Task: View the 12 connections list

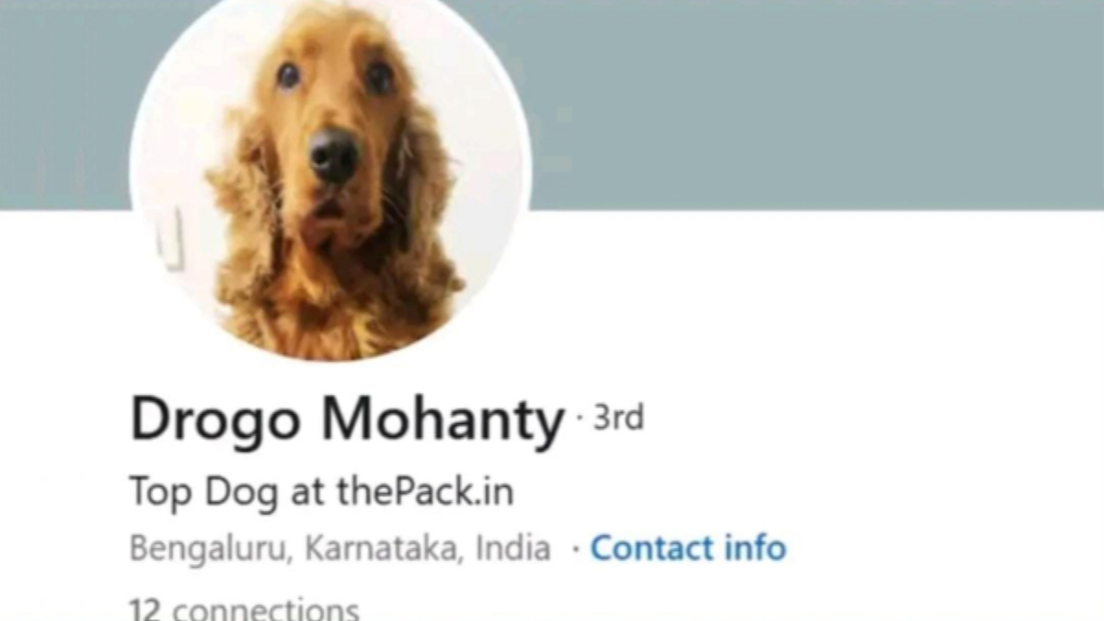Action: 245,609
